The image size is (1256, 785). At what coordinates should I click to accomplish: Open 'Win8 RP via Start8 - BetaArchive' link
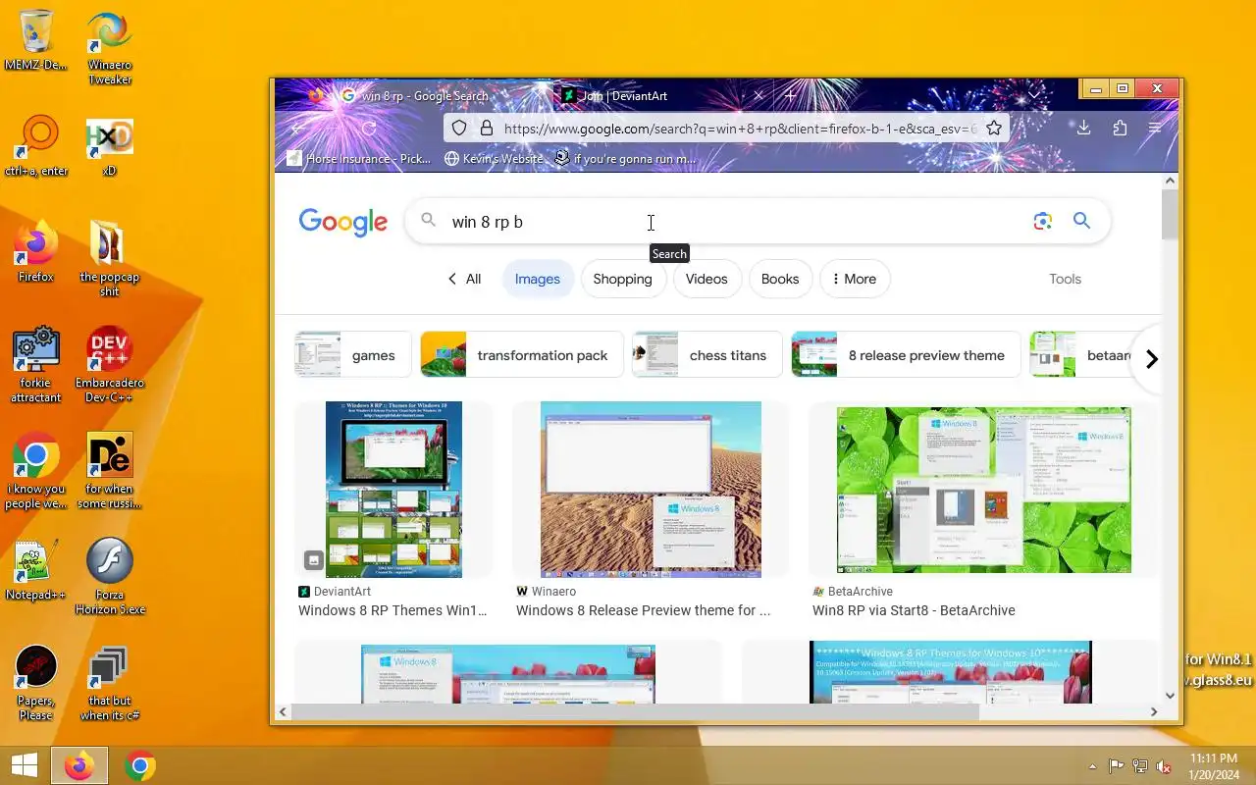914,610
